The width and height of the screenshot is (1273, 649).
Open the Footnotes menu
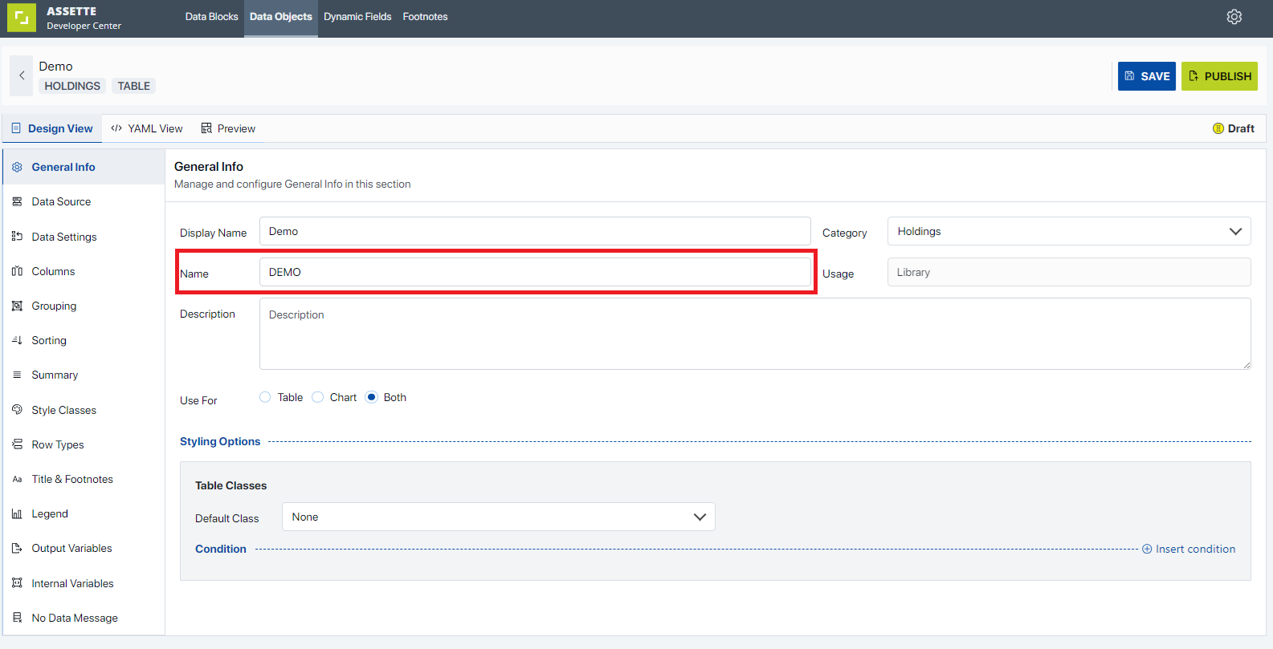point(426,17)
